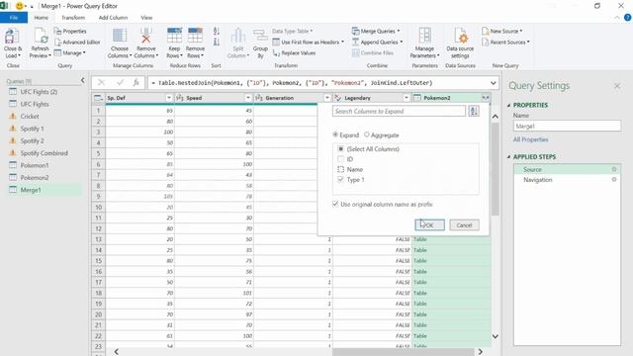Select the Pokemon1 query
This screenshot has width=633, height=356.
[x=35, y=165]
